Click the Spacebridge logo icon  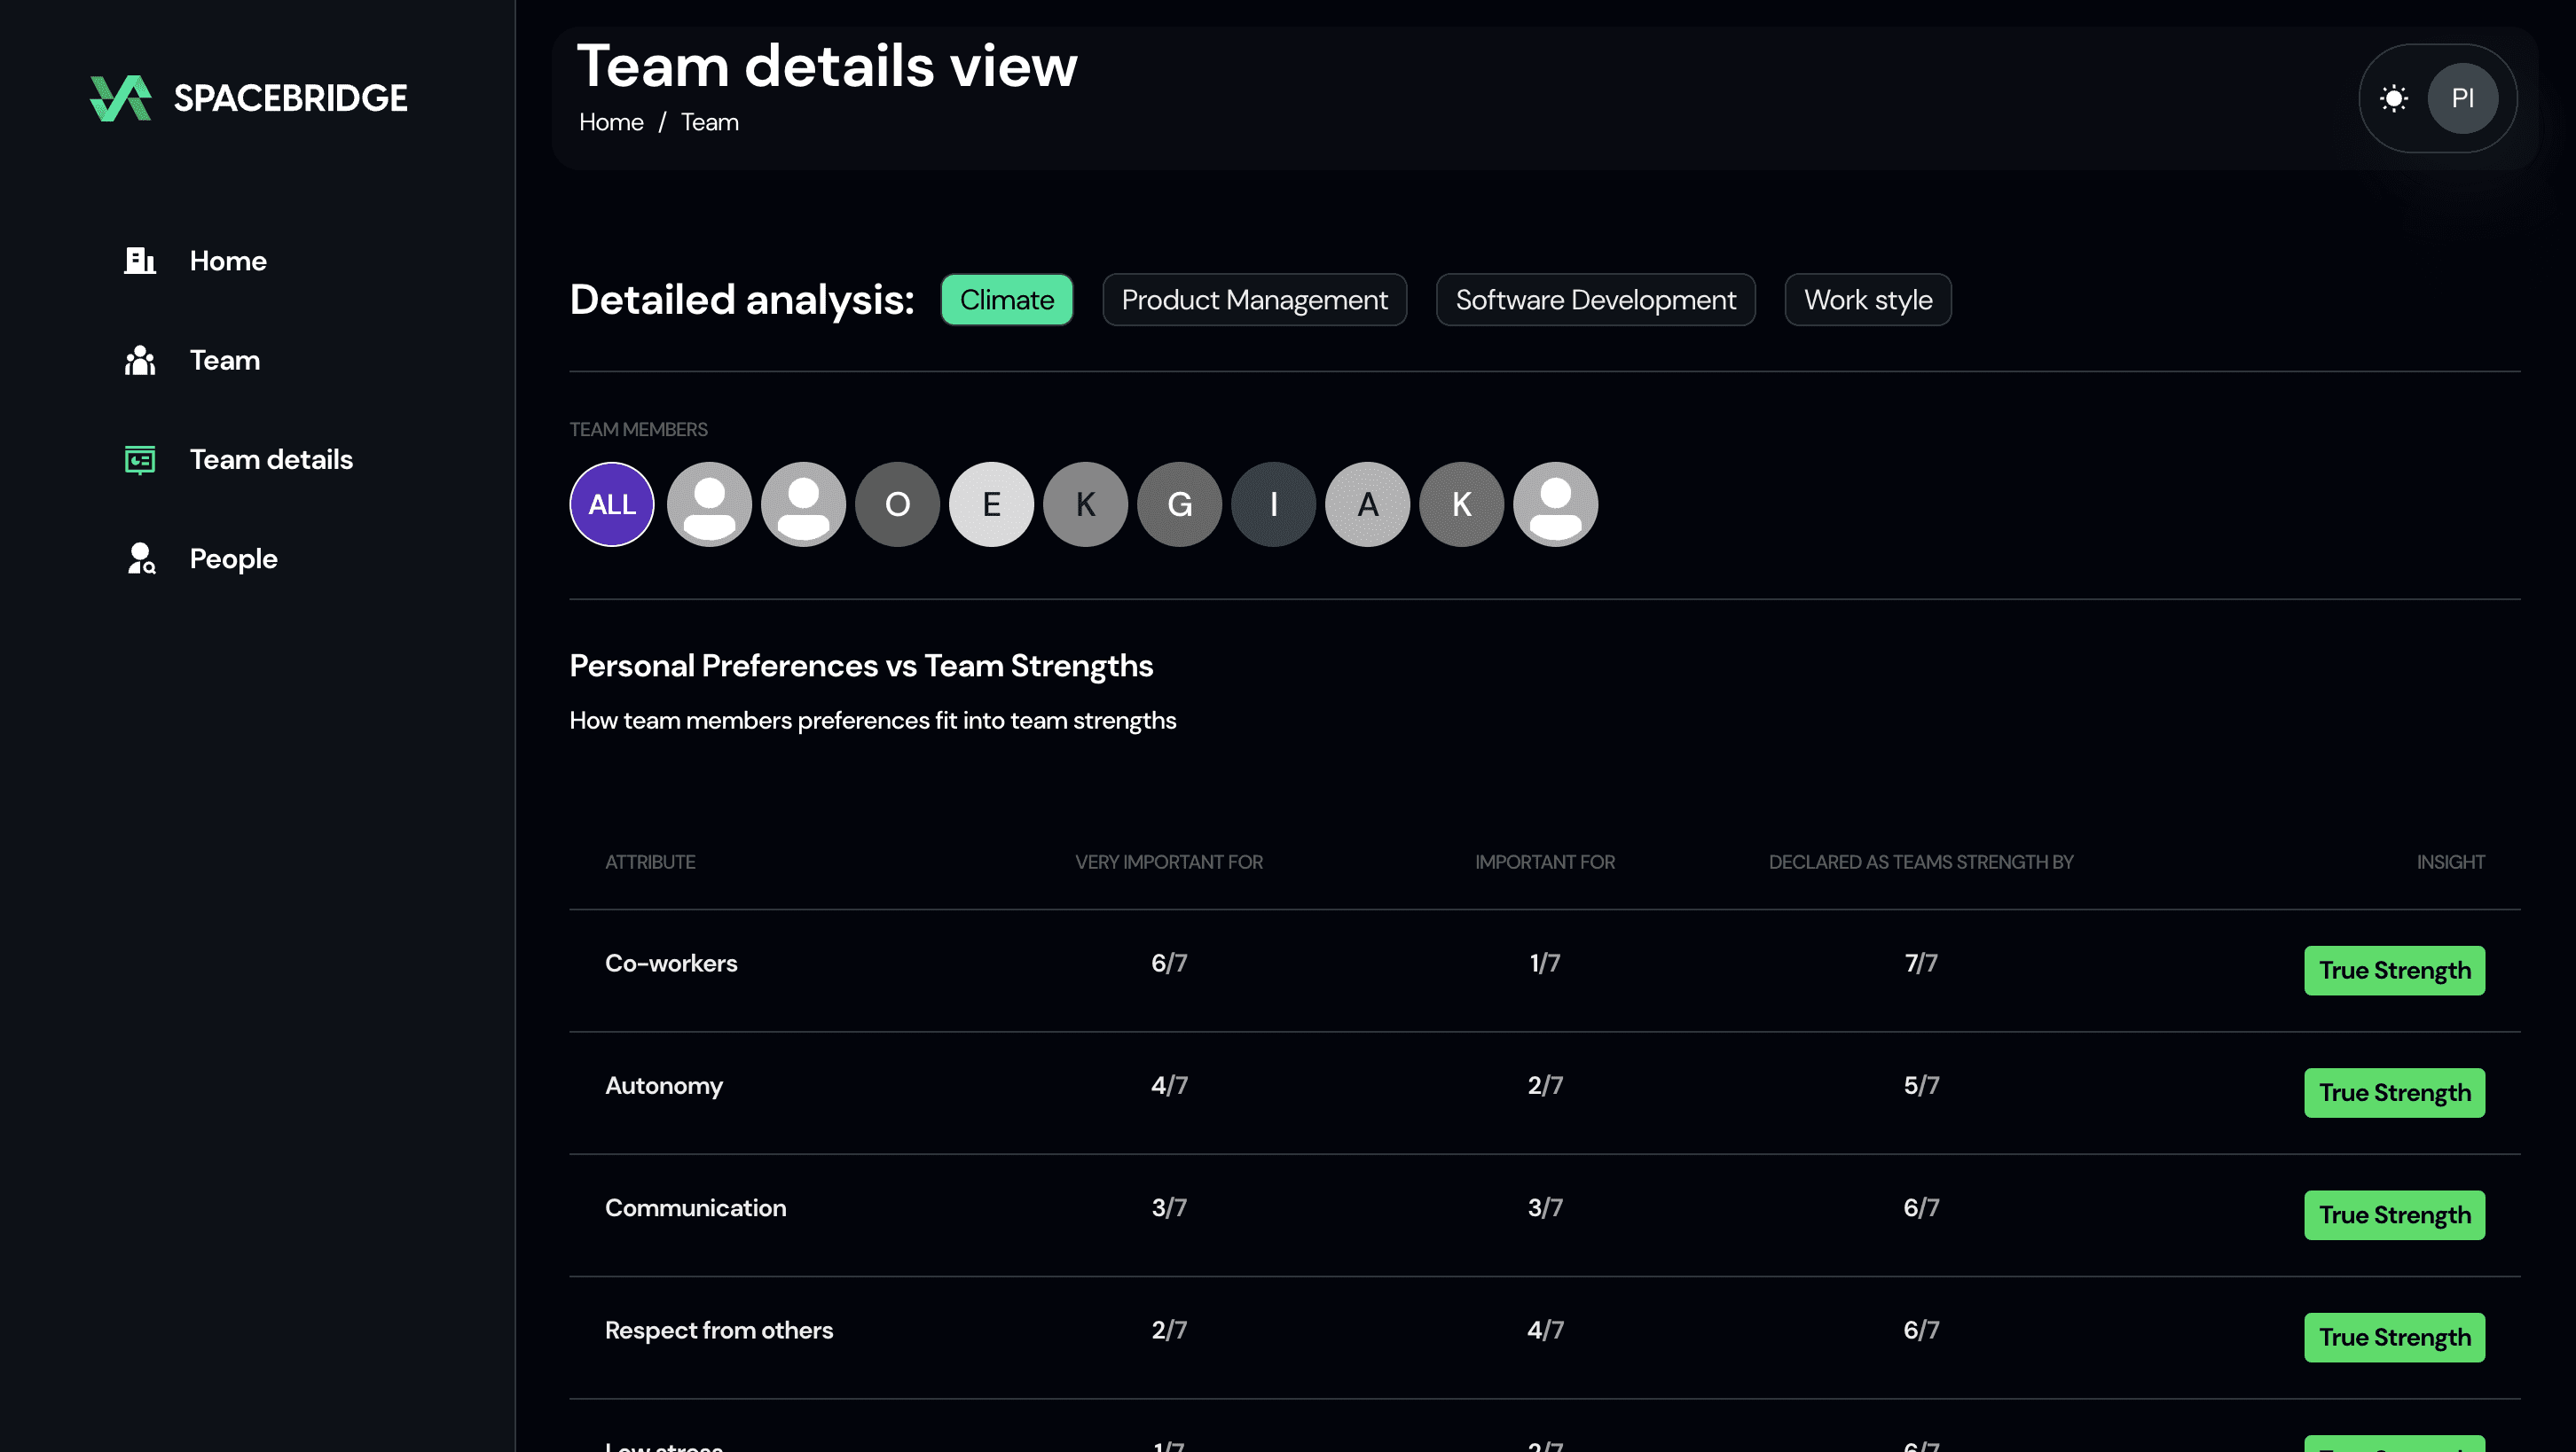(x=121, y=98)
